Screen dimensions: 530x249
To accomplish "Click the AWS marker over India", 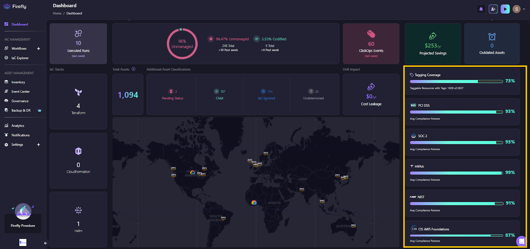I will (x=302, y=189).
